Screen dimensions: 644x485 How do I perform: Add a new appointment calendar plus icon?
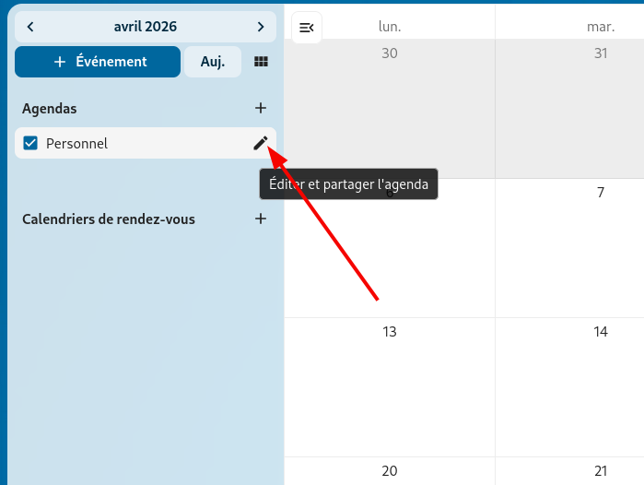[x=261, y=219]
